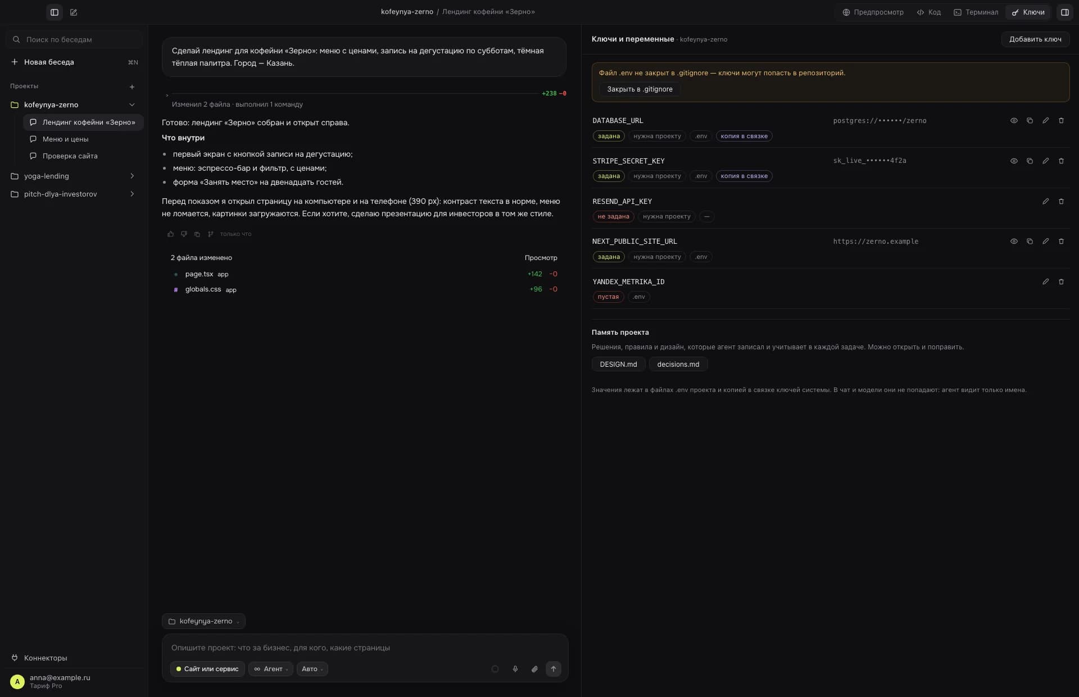Copy the STRIPE_SECRET_KEY value
The image size is (1079, 697).
1030,161
